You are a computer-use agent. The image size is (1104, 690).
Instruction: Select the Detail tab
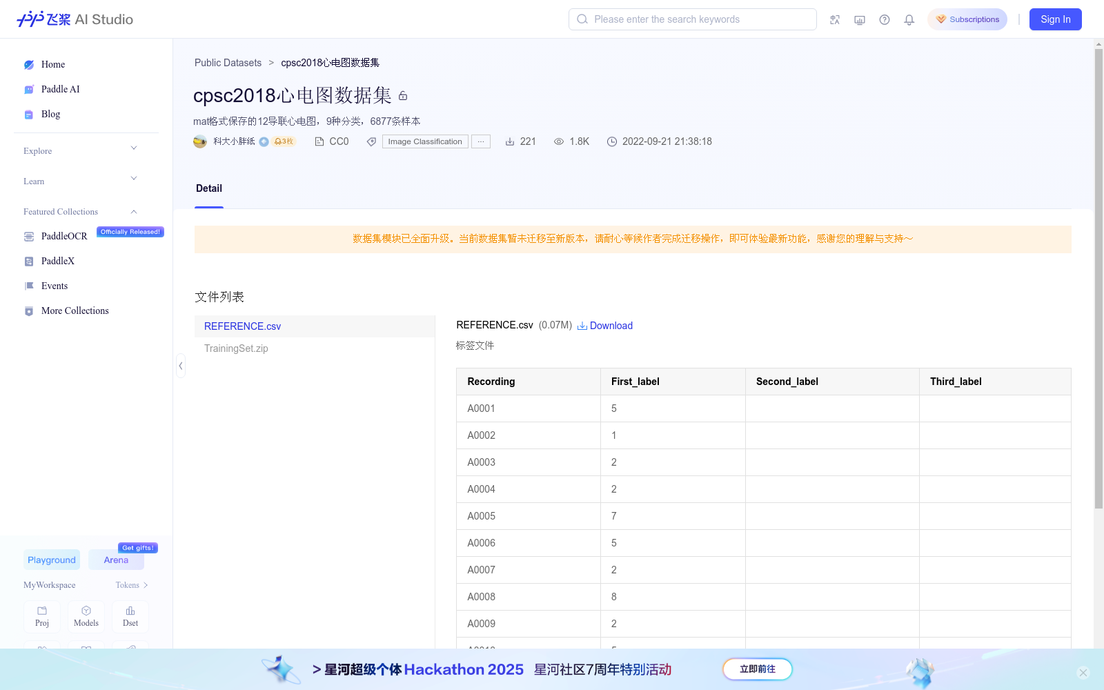coord(209,188)
